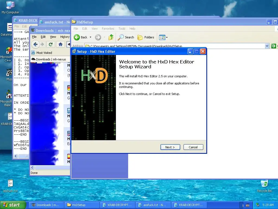The height and width of the screenshot is (209, 278).
Task: Open My Computer desktop icon
Action: [x=10, y=7]
